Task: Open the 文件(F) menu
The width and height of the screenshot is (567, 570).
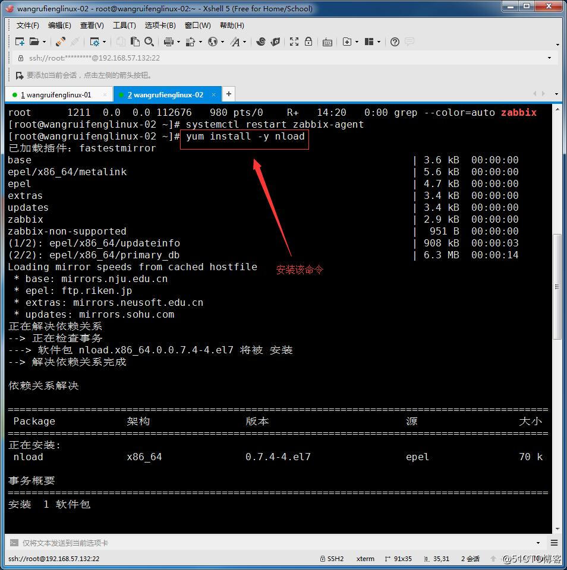Action: [x=28, y=26]
